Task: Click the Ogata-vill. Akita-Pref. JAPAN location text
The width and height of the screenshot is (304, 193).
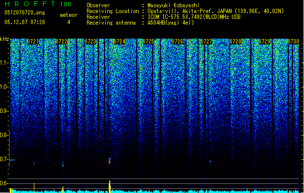Action: coord(216,11)
